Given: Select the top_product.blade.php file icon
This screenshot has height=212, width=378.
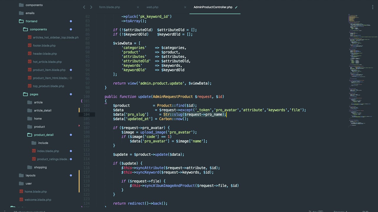Looking at the screenshot, I should [30, 86].
